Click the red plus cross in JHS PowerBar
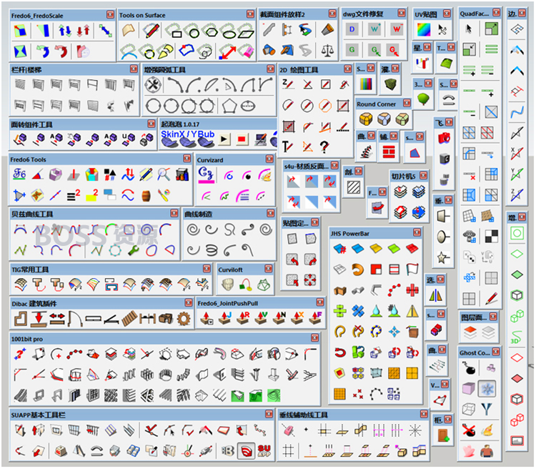Viewport: 536px width, 469px height. point(412,290)
